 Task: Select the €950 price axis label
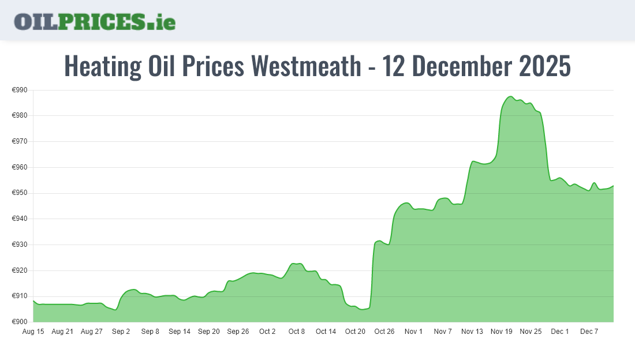pos(20,193)
